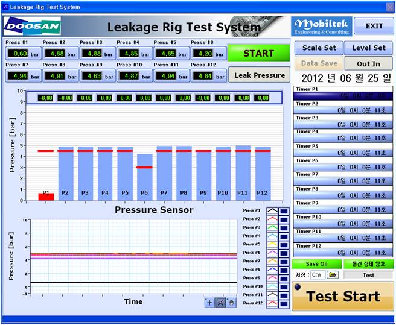Click Press #9 legend line icon
This screenshot has height=325, width=396.
272,278
